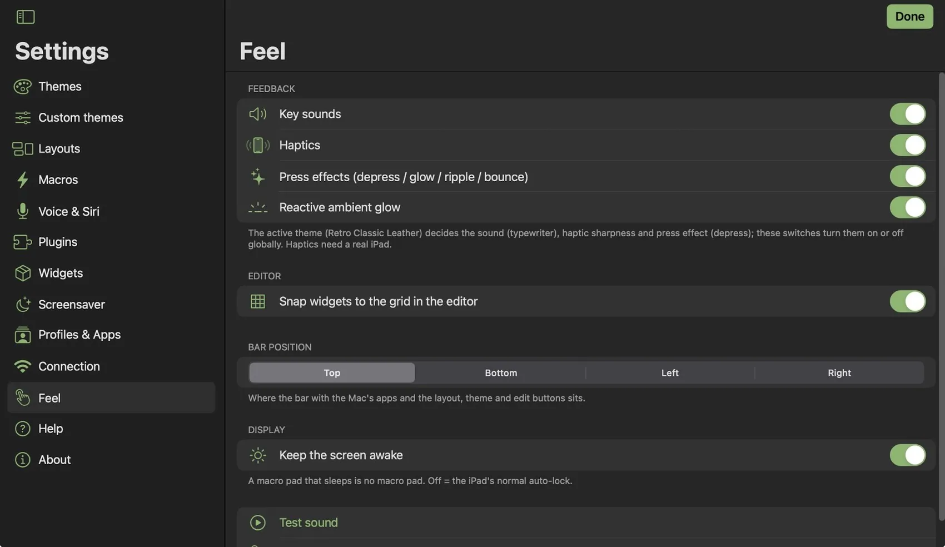Image resolution: width=945 pixels, height=547 pixels.
Task: Click the FEEDBACK section header
Action: coord(271,89)
